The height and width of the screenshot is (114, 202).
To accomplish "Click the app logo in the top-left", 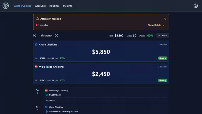I will tap(6, 6).
